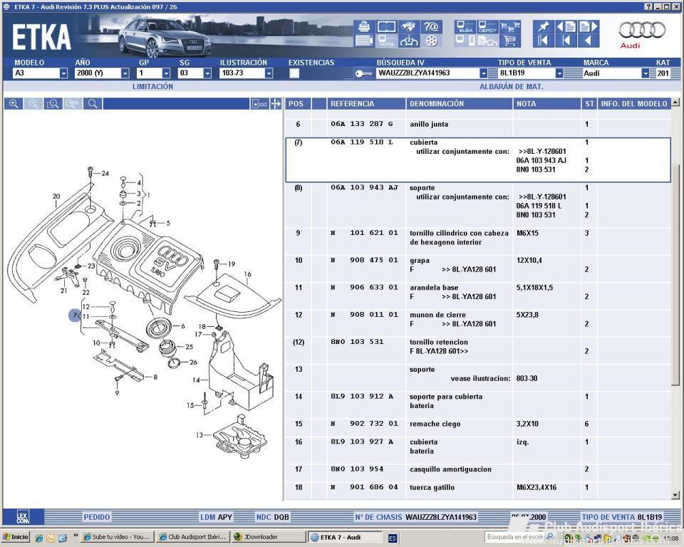Image resolution: width=684 pixels, height=547 pixels.
Task: Step back with single-bar arrow icon
Action: tap(566, 41)
